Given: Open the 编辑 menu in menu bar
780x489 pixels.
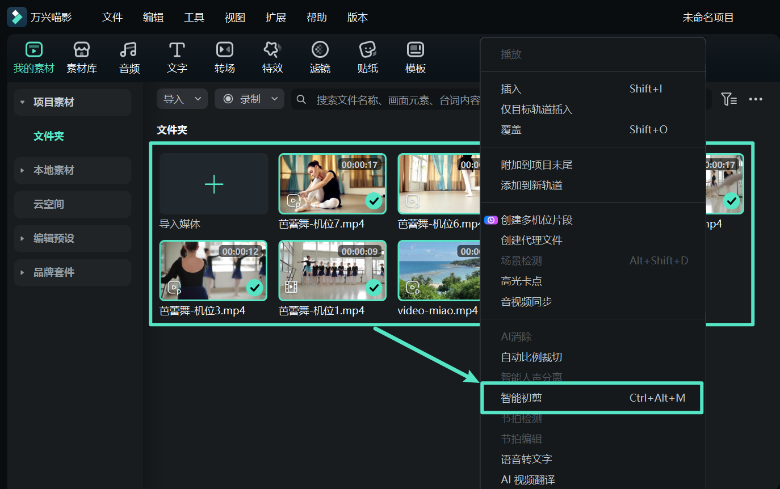Looking at the screenshot, I should (x=153, y=18).
